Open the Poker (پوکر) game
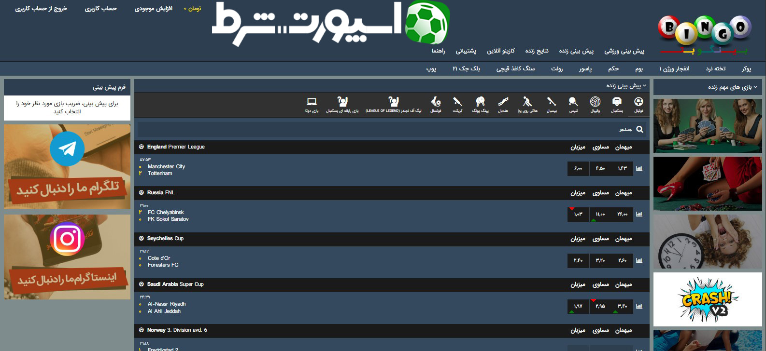The width and height of the screenshot is (766, 351). pyautogui.click(x=746, y=68)
